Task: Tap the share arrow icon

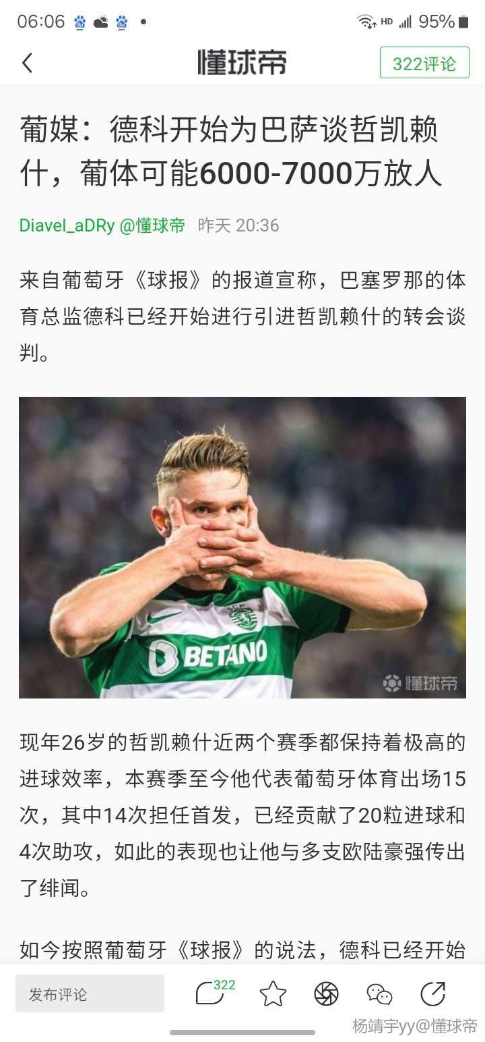Action: coord(432,994)
